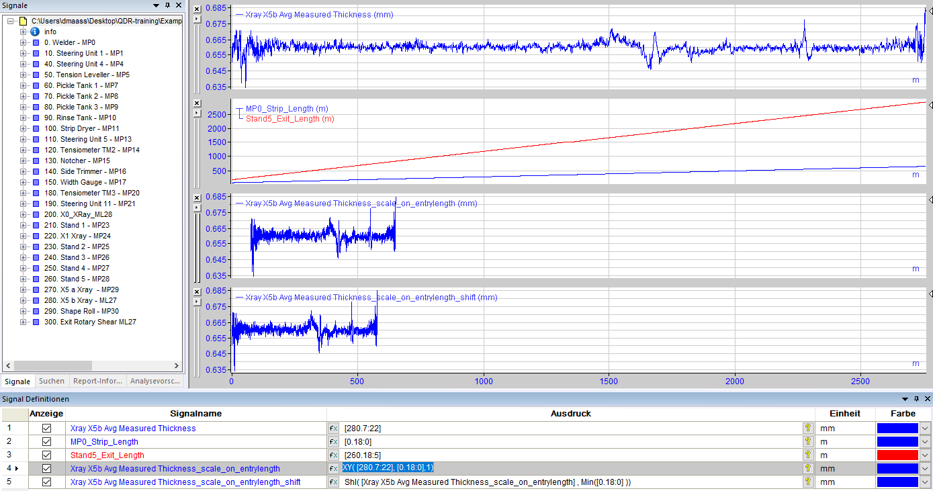Switch to the Report-Infor... tab
Image resolution: width=933 pixels, height=491 pixels.
98,381
